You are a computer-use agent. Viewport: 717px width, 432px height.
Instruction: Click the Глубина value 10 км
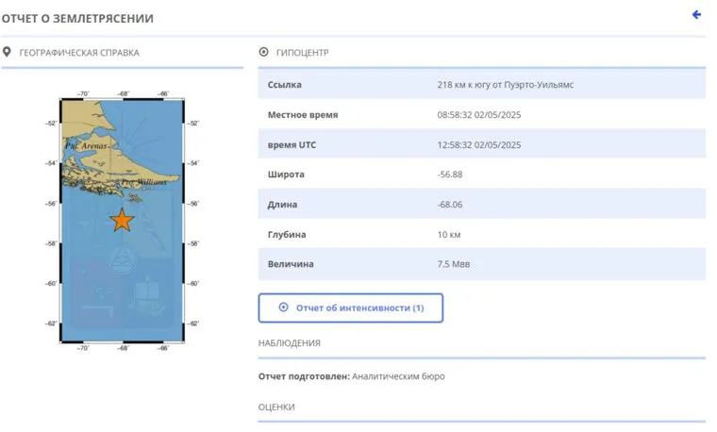coord(450,234)
